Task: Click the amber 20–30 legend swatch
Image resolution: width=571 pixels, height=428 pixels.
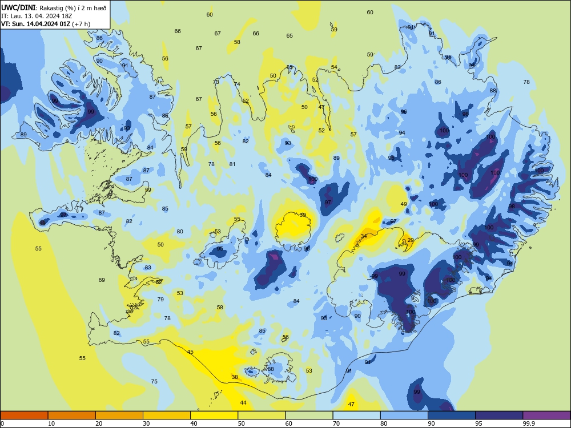Action: point(119,415)
